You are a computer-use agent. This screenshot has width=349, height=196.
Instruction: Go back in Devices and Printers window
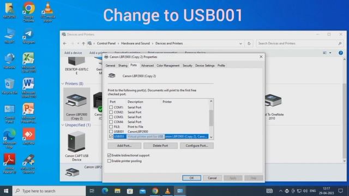[x=65, y=44]
